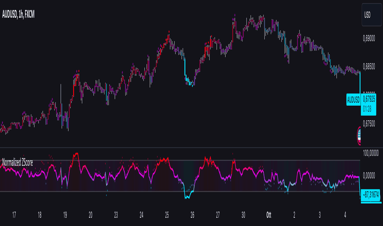Click date 4 on the time axis

pos(345,215)
